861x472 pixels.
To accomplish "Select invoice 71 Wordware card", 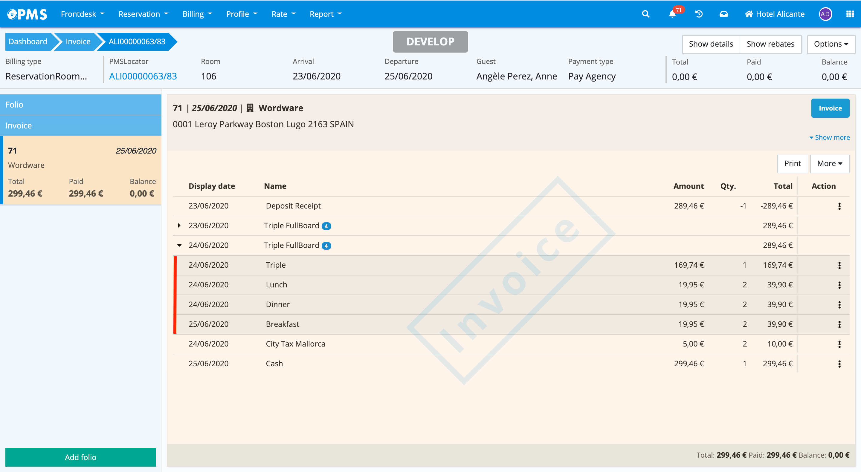I will click(x=82, y=170).
